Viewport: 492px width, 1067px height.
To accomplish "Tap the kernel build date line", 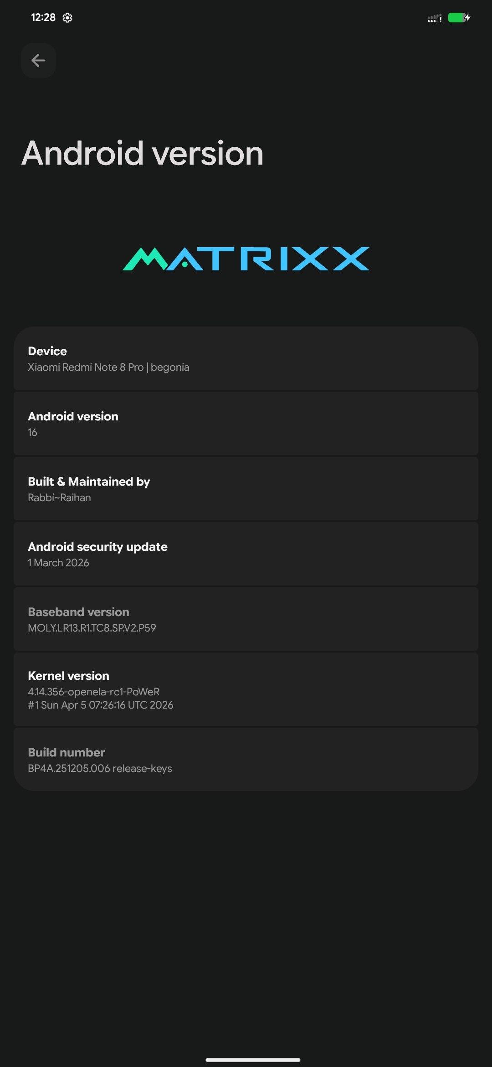I will click(x=101, y=705).
